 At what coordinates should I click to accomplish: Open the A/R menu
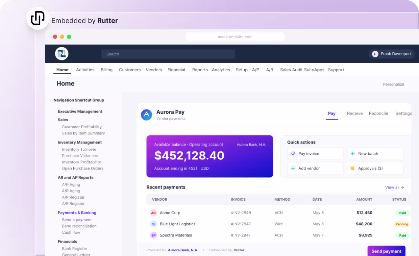point(270,70)
